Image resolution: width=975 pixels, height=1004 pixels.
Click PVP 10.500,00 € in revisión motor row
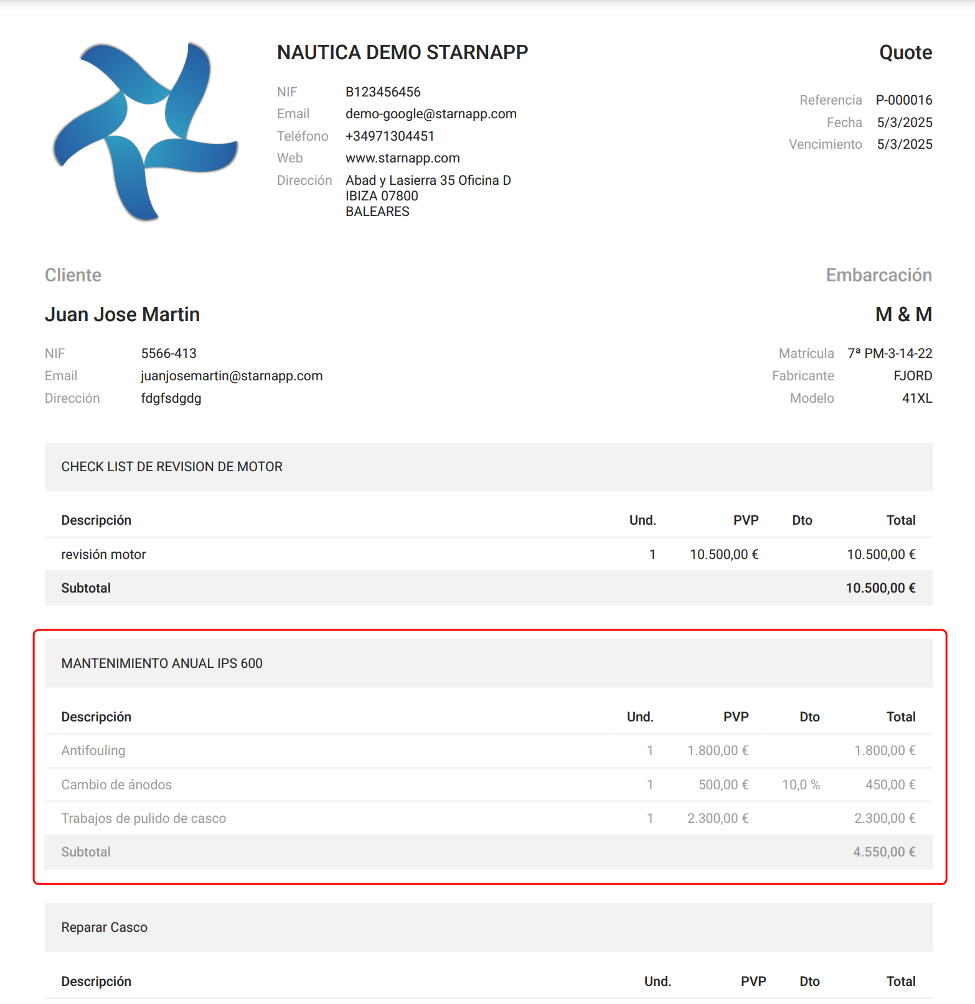point(724,555)
